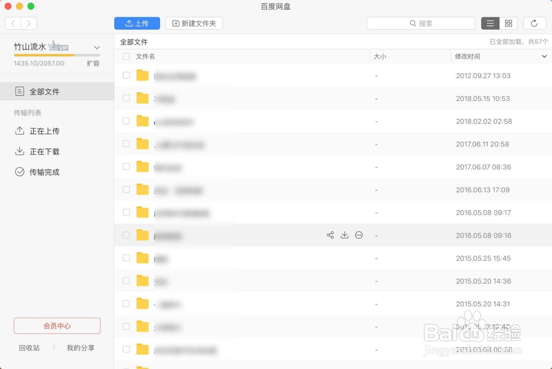Image resolution: width=552 pixels, height=369 pixels.
Task: Check the folder dated 2016.05.08 09:16
Action: tap(126, 235)
